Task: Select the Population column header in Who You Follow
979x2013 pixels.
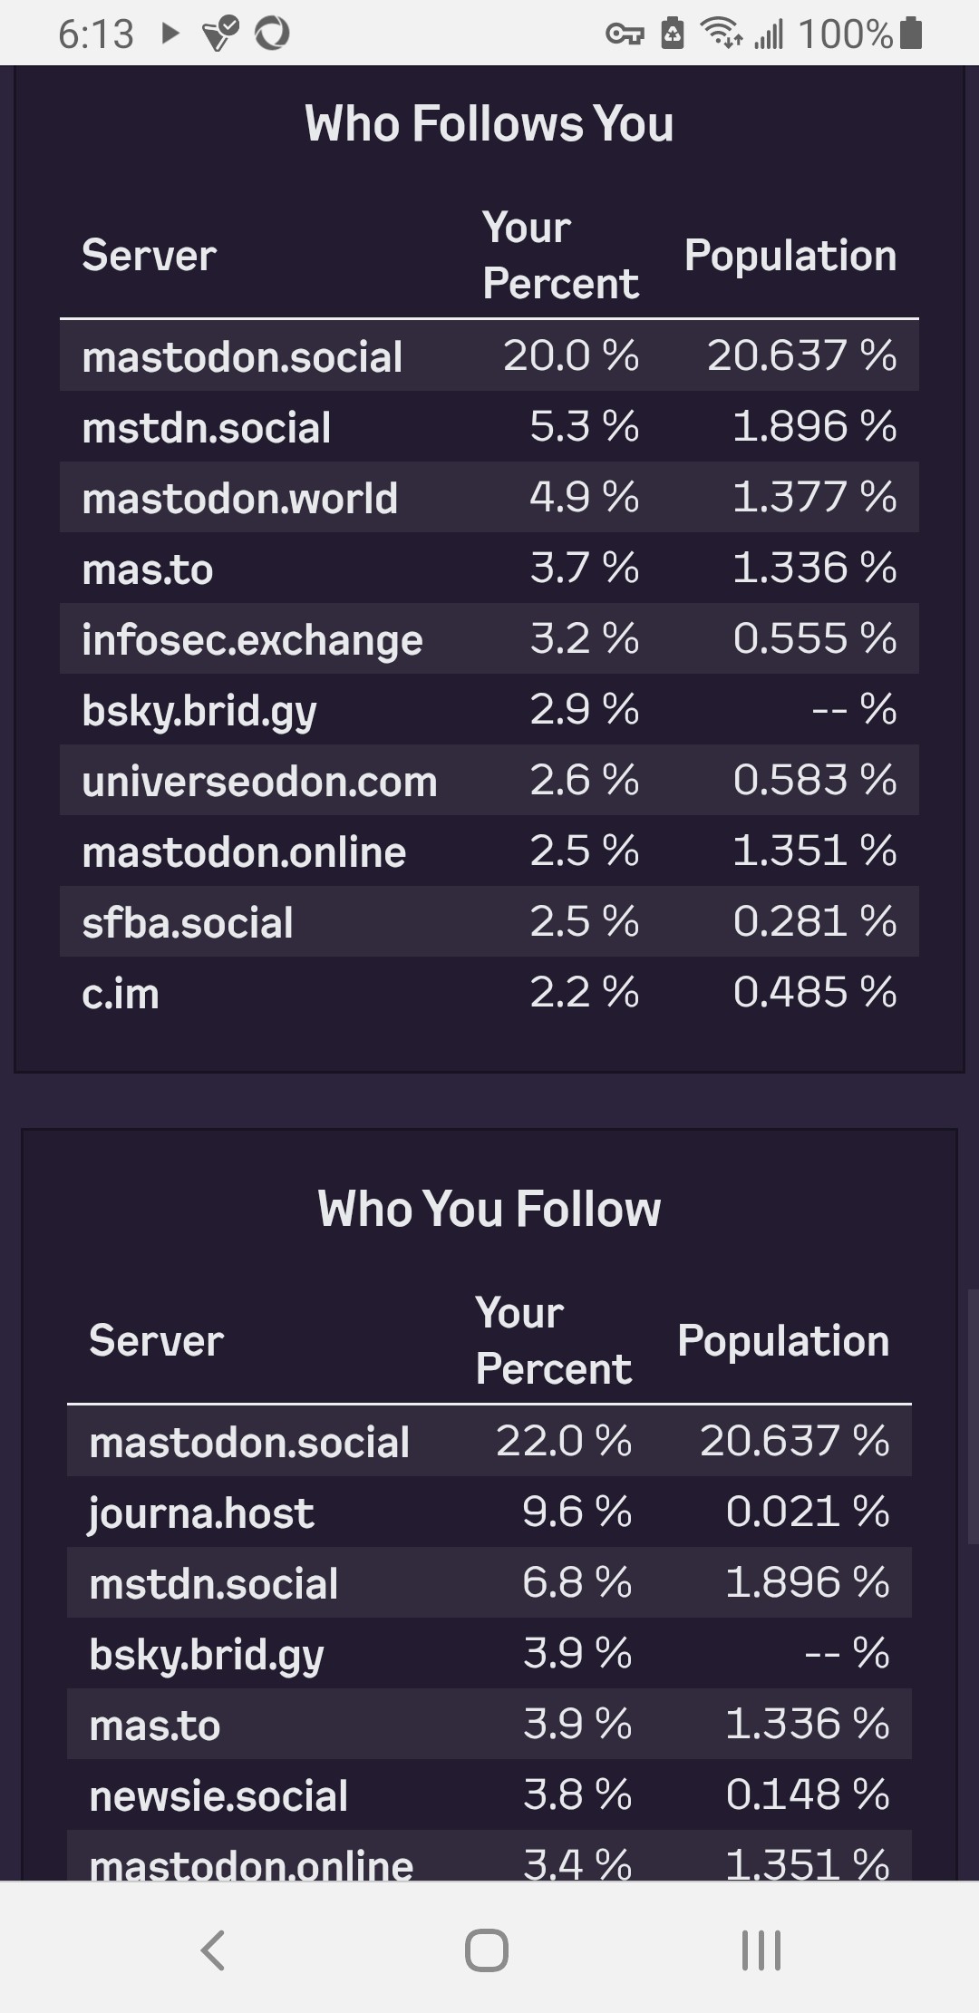Action: pos(783,1340)
